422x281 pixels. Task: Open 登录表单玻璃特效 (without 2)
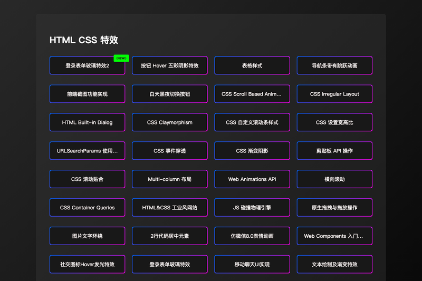coord(169,264)
